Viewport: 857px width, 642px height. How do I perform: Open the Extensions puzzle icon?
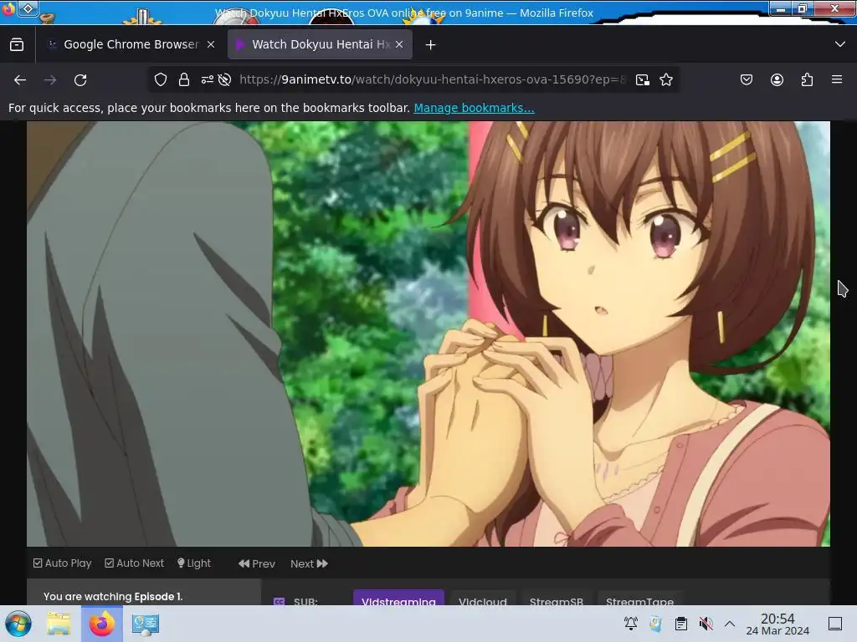pyautogui.click(x=807, y=79)
